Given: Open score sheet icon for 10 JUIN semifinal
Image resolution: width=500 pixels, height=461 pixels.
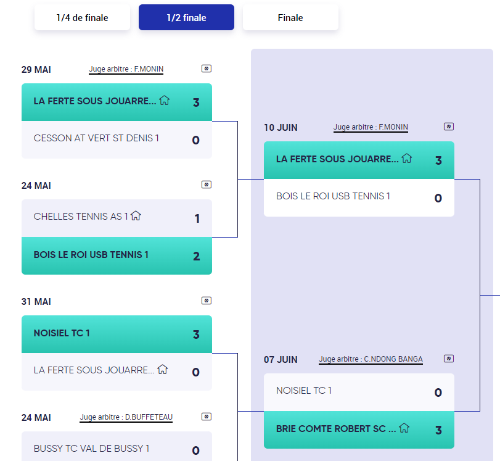Looking at the screenshot, I should pos(449,127).
